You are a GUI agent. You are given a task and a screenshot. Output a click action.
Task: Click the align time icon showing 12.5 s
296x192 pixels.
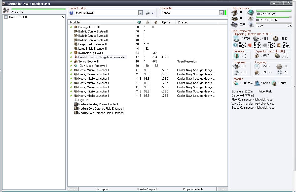[257, 83]
